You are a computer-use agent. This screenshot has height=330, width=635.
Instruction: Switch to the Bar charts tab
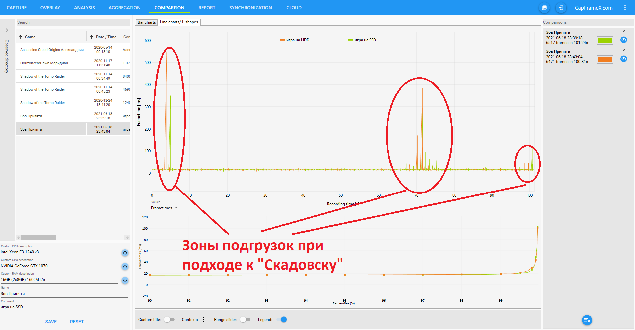(146, 22)
